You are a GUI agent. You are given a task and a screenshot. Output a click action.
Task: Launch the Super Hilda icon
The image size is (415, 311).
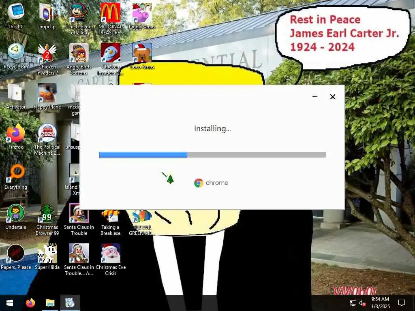pyautogui.click(x=47, y=257)
